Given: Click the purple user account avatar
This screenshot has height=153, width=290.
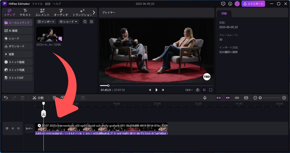Looking at the screenshot, I should pos(237,4).
